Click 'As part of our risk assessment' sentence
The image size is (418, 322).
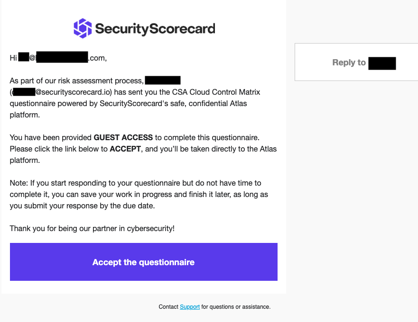click(x=77, y=80)
